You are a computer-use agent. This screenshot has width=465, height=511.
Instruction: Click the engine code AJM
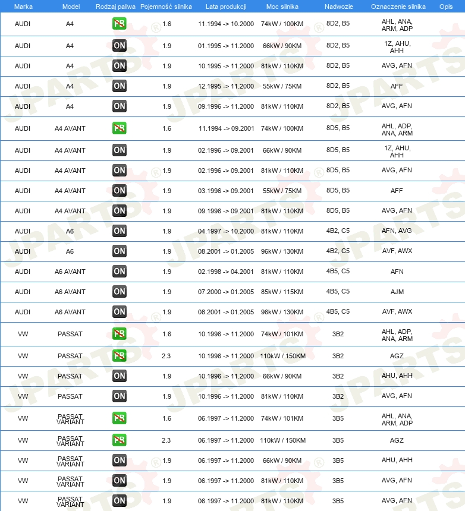click(397, 292)
